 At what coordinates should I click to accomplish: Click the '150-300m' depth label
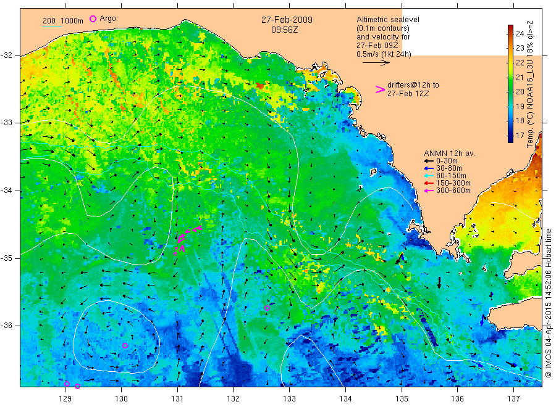(x=453, y=183)
